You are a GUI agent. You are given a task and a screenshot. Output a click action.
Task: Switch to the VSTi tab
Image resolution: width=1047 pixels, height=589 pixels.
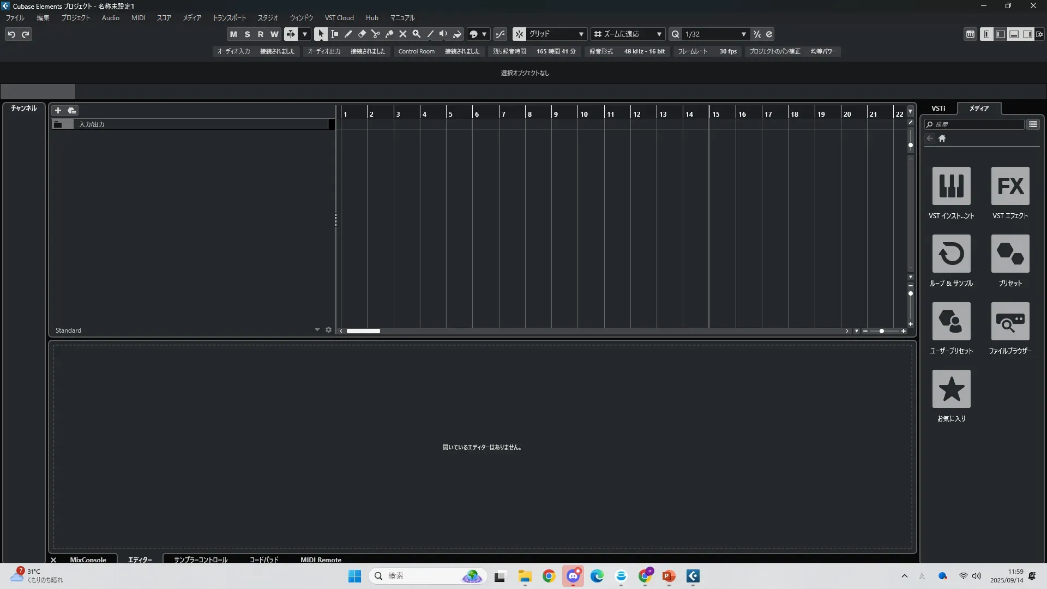pyautogui.click(x=938, y=109)
